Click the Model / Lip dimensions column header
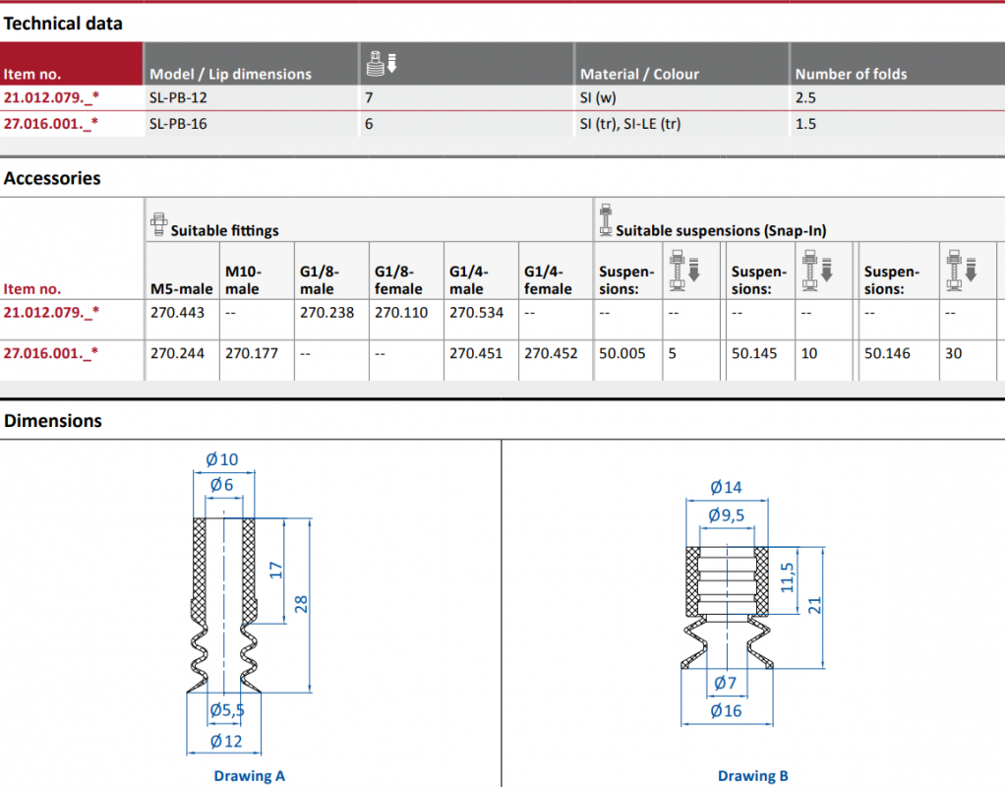 coord(230,74)
